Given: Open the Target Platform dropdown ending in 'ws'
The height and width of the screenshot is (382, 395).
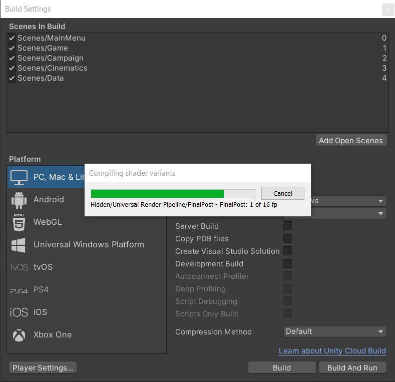Looking at the screenshot, I should [x=348, y=201].
